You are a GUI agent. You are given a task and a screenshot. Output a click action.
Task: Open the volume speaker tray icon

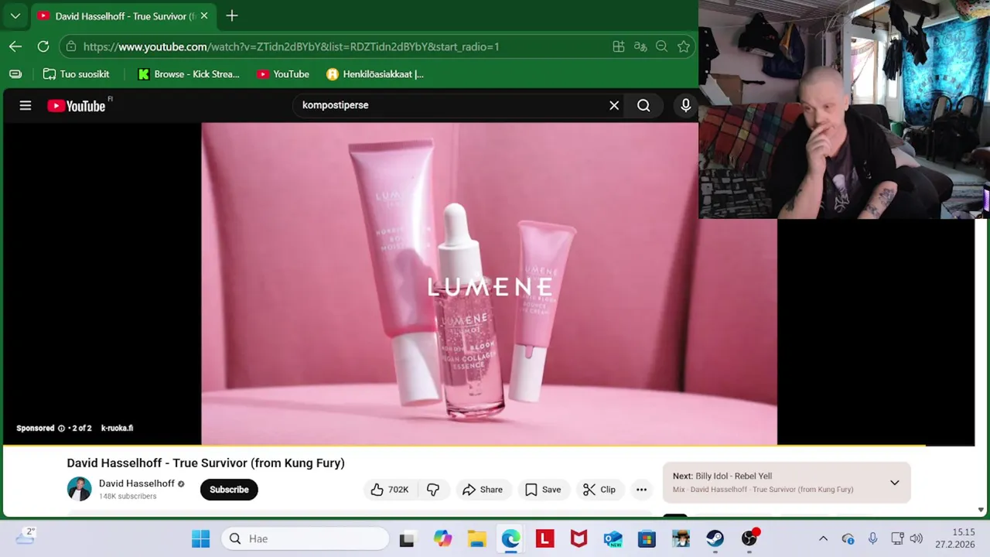(916, 538)
